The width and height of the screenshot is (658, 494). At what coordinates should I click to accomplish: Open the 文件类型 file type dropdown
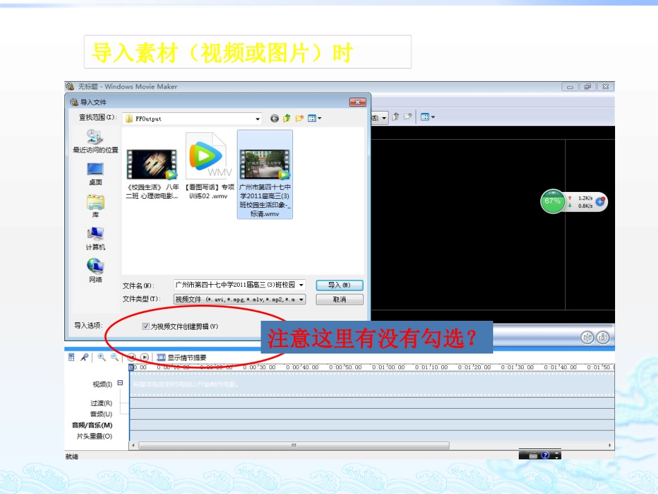[240, 299]
